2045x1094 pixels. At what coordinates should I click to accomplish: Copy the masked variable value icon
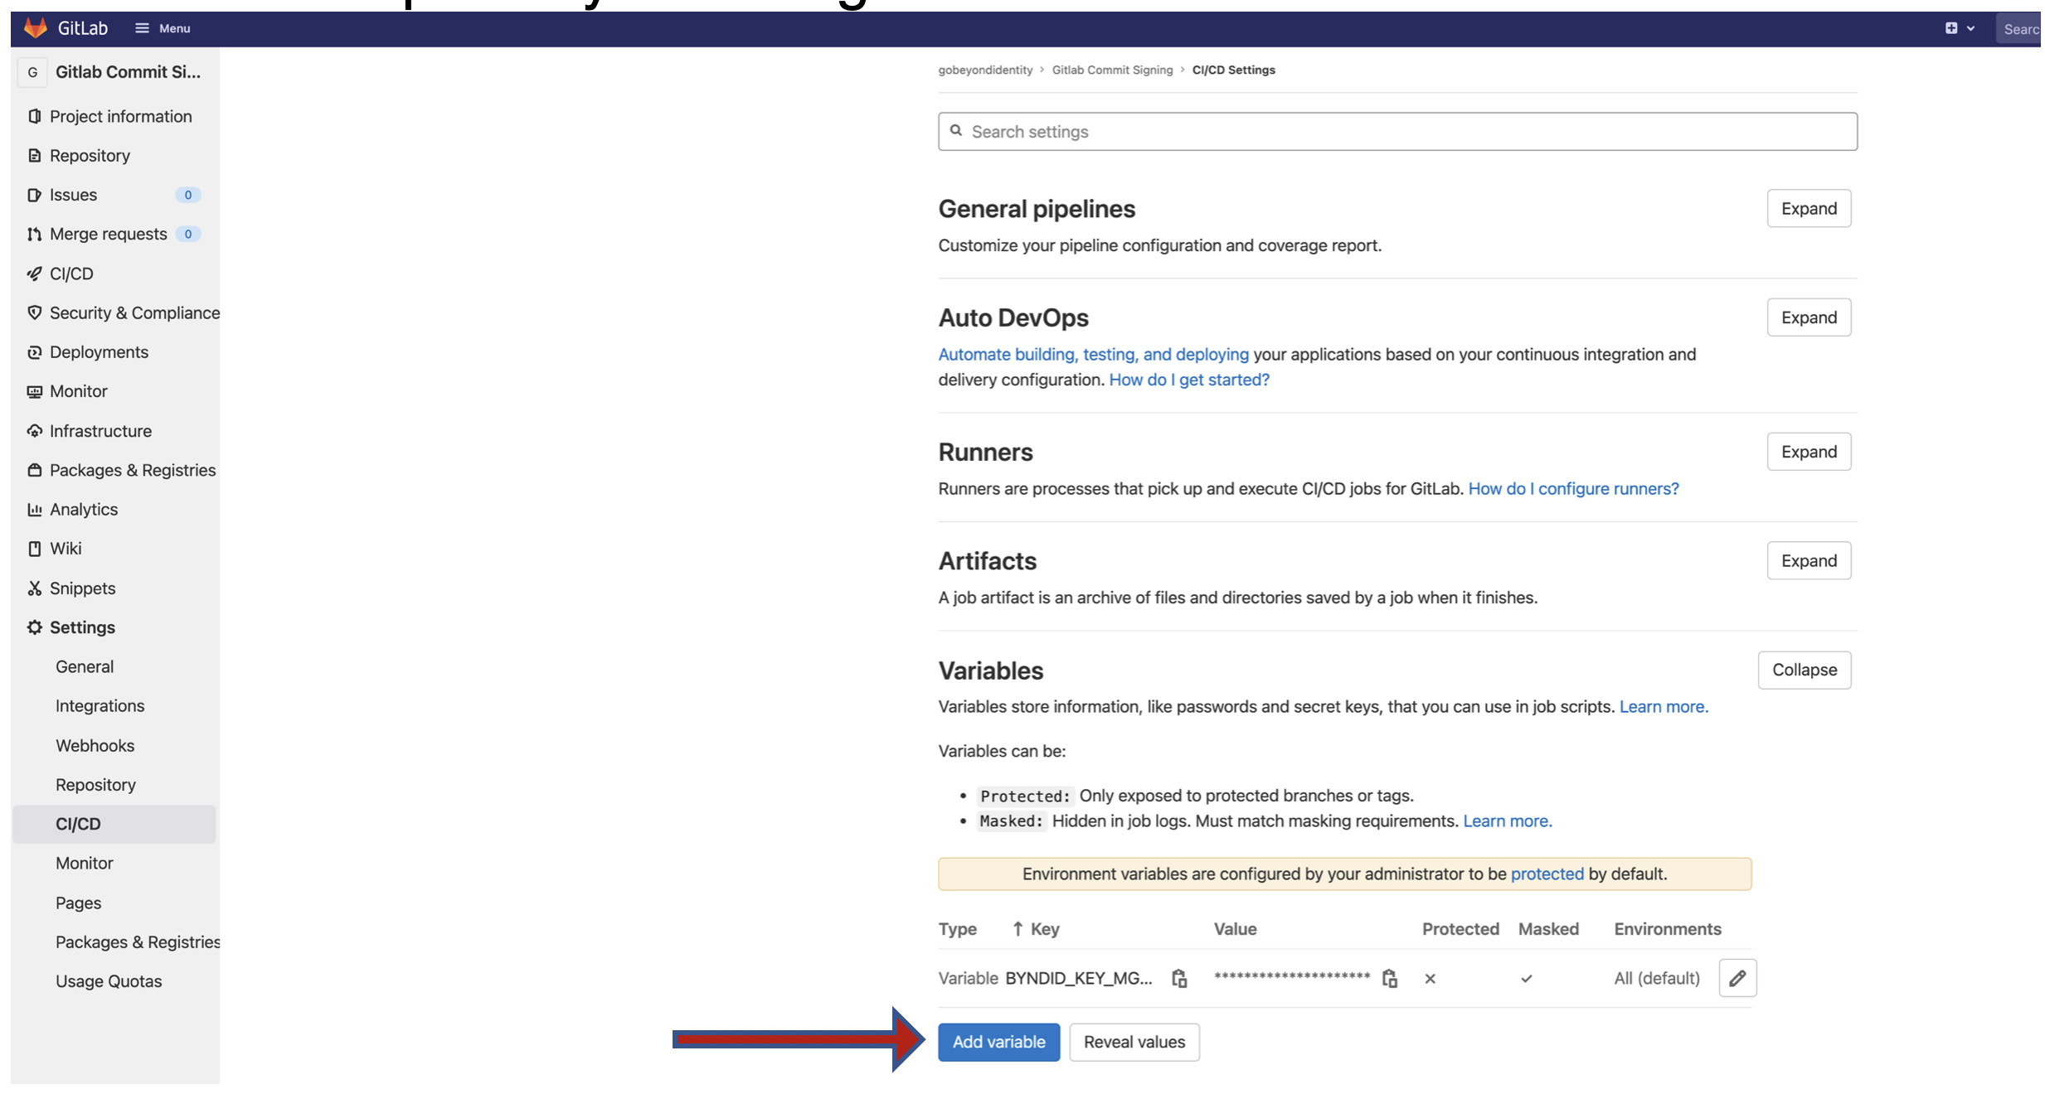point(1389,979)
